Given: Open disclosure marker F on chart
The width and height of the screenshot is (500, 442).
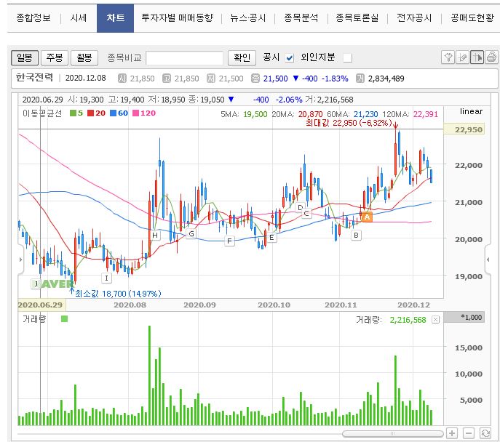Looking at the screenshot, I should pos(229,241).
